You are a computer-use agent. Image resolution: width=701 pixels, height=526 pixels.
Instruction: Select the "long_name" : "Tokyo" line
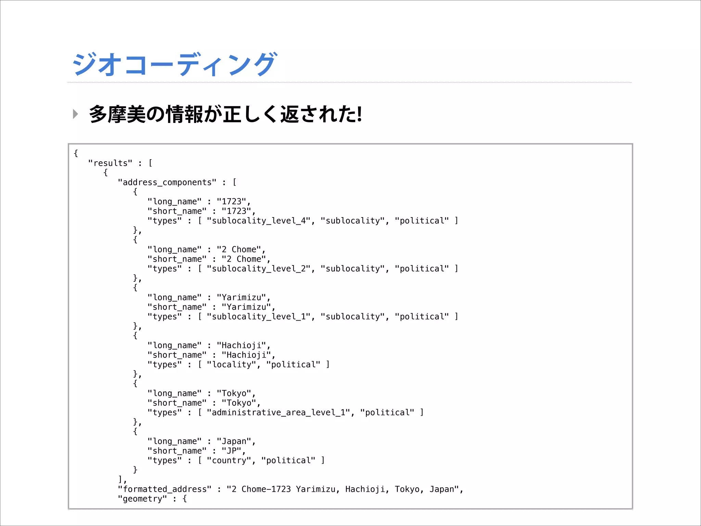tap(202, 393)
